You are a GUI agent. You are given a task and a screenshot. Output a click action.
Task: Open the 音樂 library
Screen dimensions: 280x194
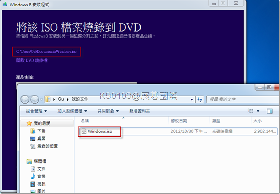tap(41, 176)
